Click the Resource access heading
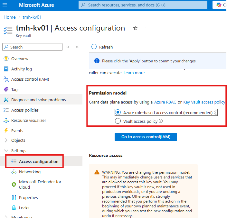Screen dimensions: 227x218 coord(106,155)
